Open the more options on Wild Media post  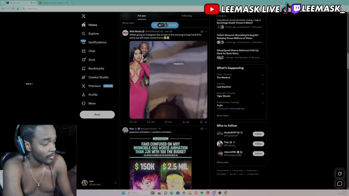pos(206,32)
